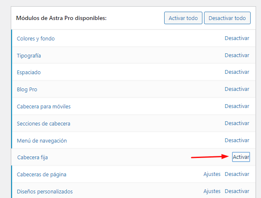The width and height of the screenshot is (261, 198).
Task: Open Ajustes for Diseños personalizados
Action: click(212, 191)
